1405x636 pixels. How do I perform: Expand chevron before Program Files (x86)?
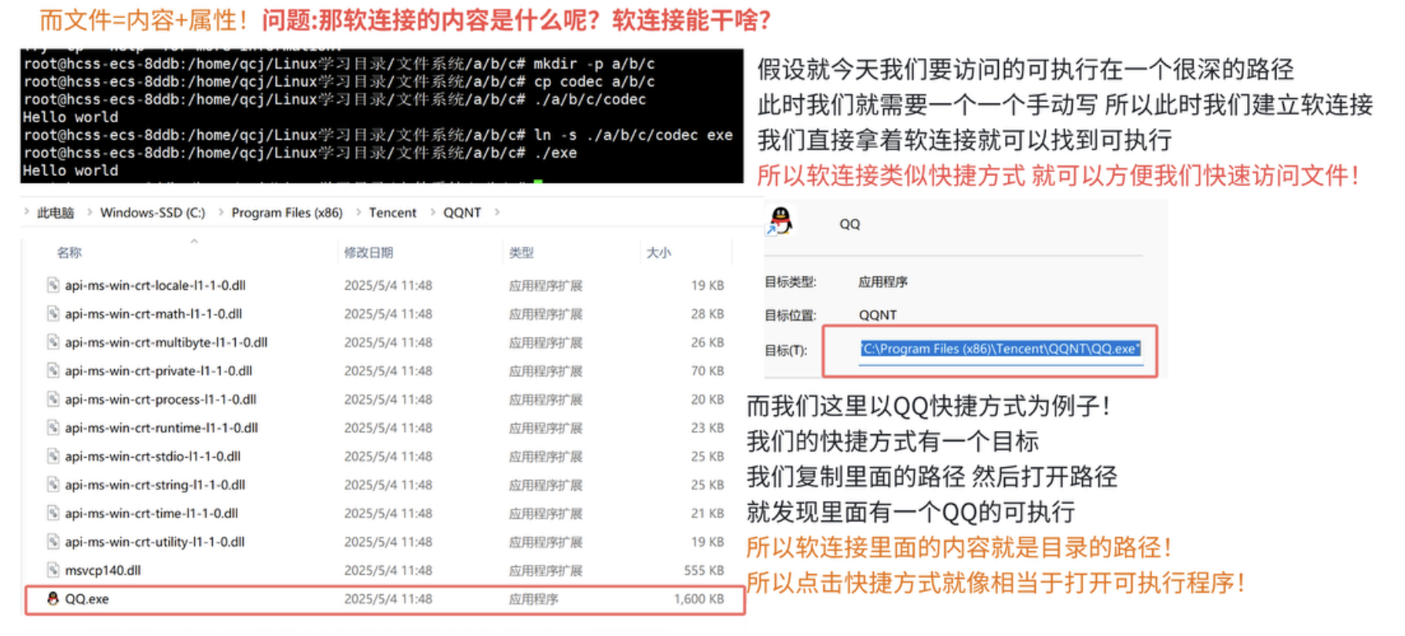pos(220,212)
